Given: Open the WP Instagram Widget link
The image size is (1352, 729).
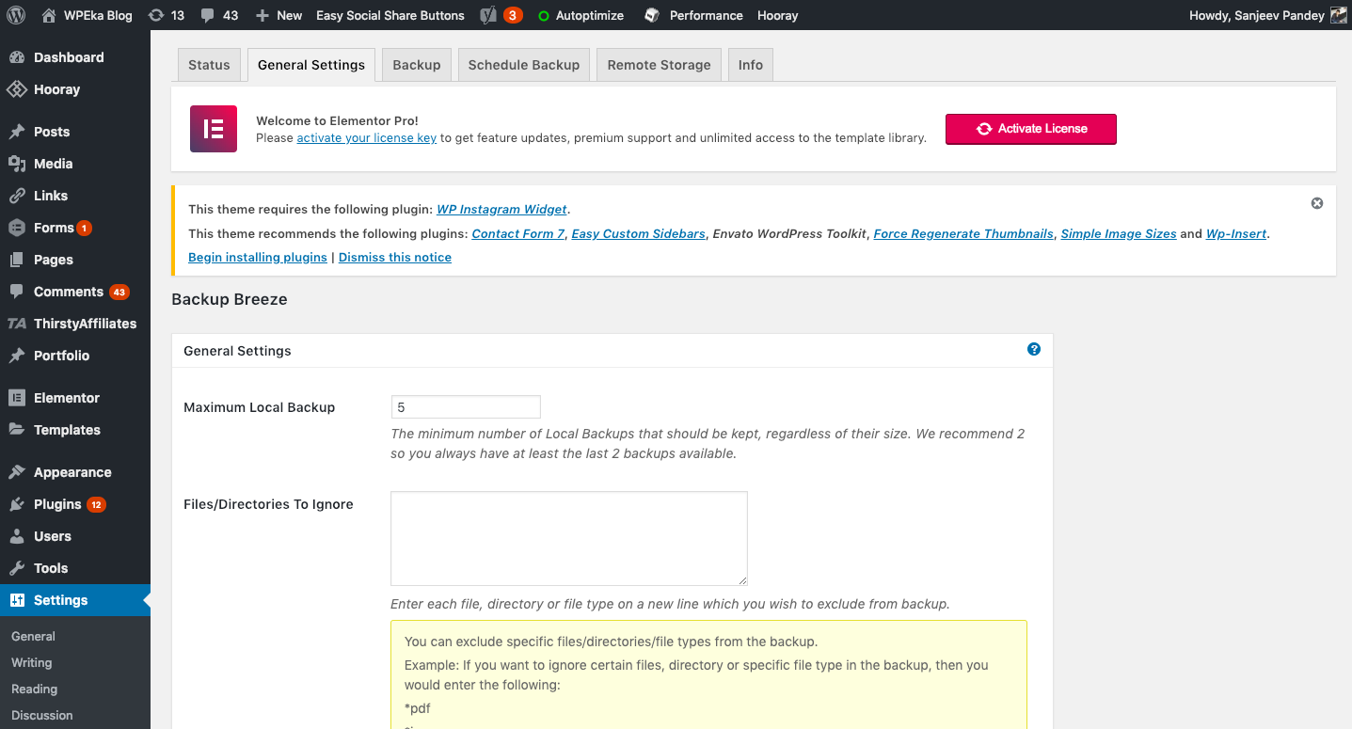Looking at the screenshot, I should tap(501, 210).
